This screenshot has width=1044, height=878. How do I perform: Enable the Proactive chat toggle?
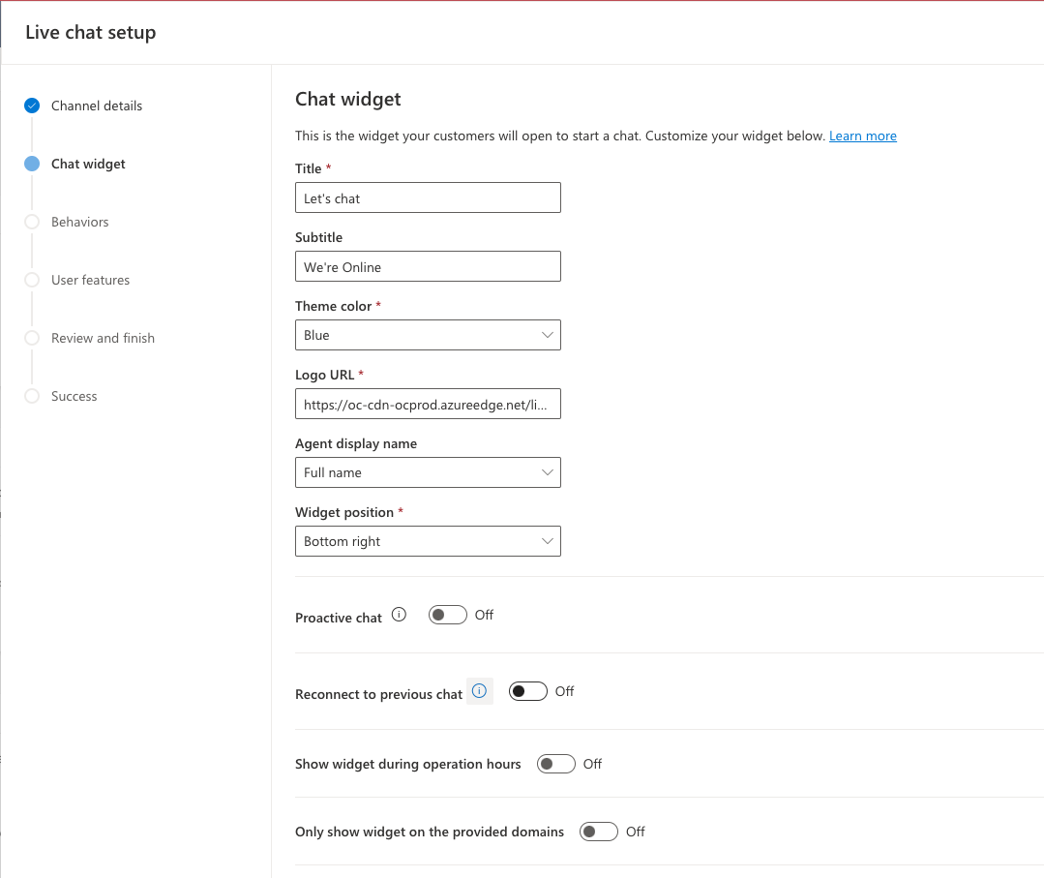pyautogui.click(x=447, y=615)
